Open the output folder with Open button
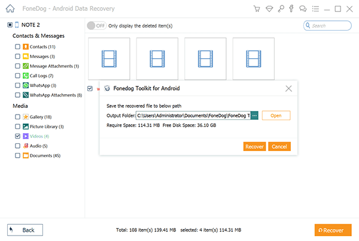 (276, 116)
